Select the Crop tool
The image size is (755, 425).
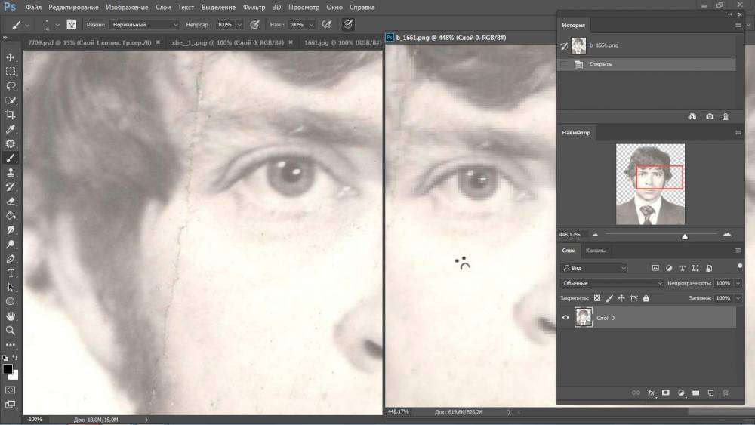tap(11, 115)
